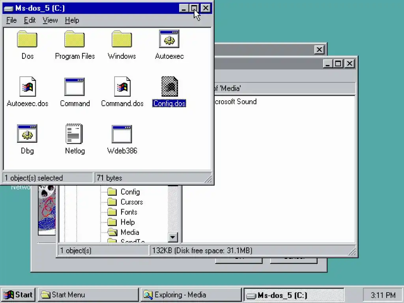The width and height of the screenshot is (404, 303).
Task: Select the Fonts folder in Explorer tree
Action: [122, 212]
